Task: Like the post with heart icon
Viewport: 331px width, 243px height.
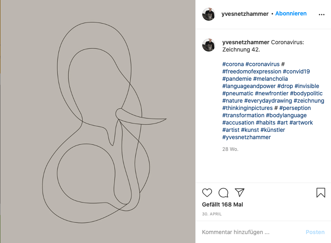Action: tap(207, 192)
